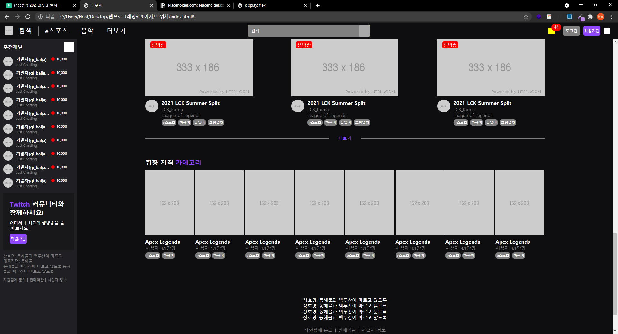Click the 로그인 button
618x334 pixels.
click(x=571, y=31)
